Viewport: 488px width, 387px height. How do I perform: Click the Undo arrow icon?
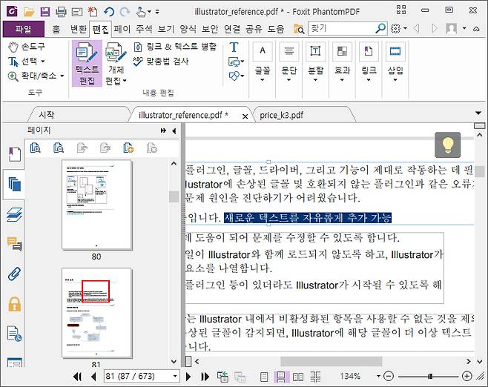coord(109,12)
